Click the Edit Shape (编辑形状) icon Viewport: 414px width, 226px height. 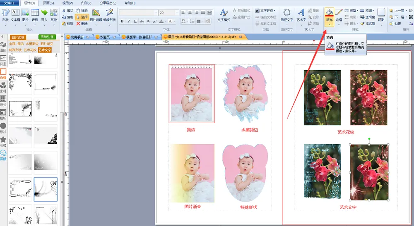[109, 15]
